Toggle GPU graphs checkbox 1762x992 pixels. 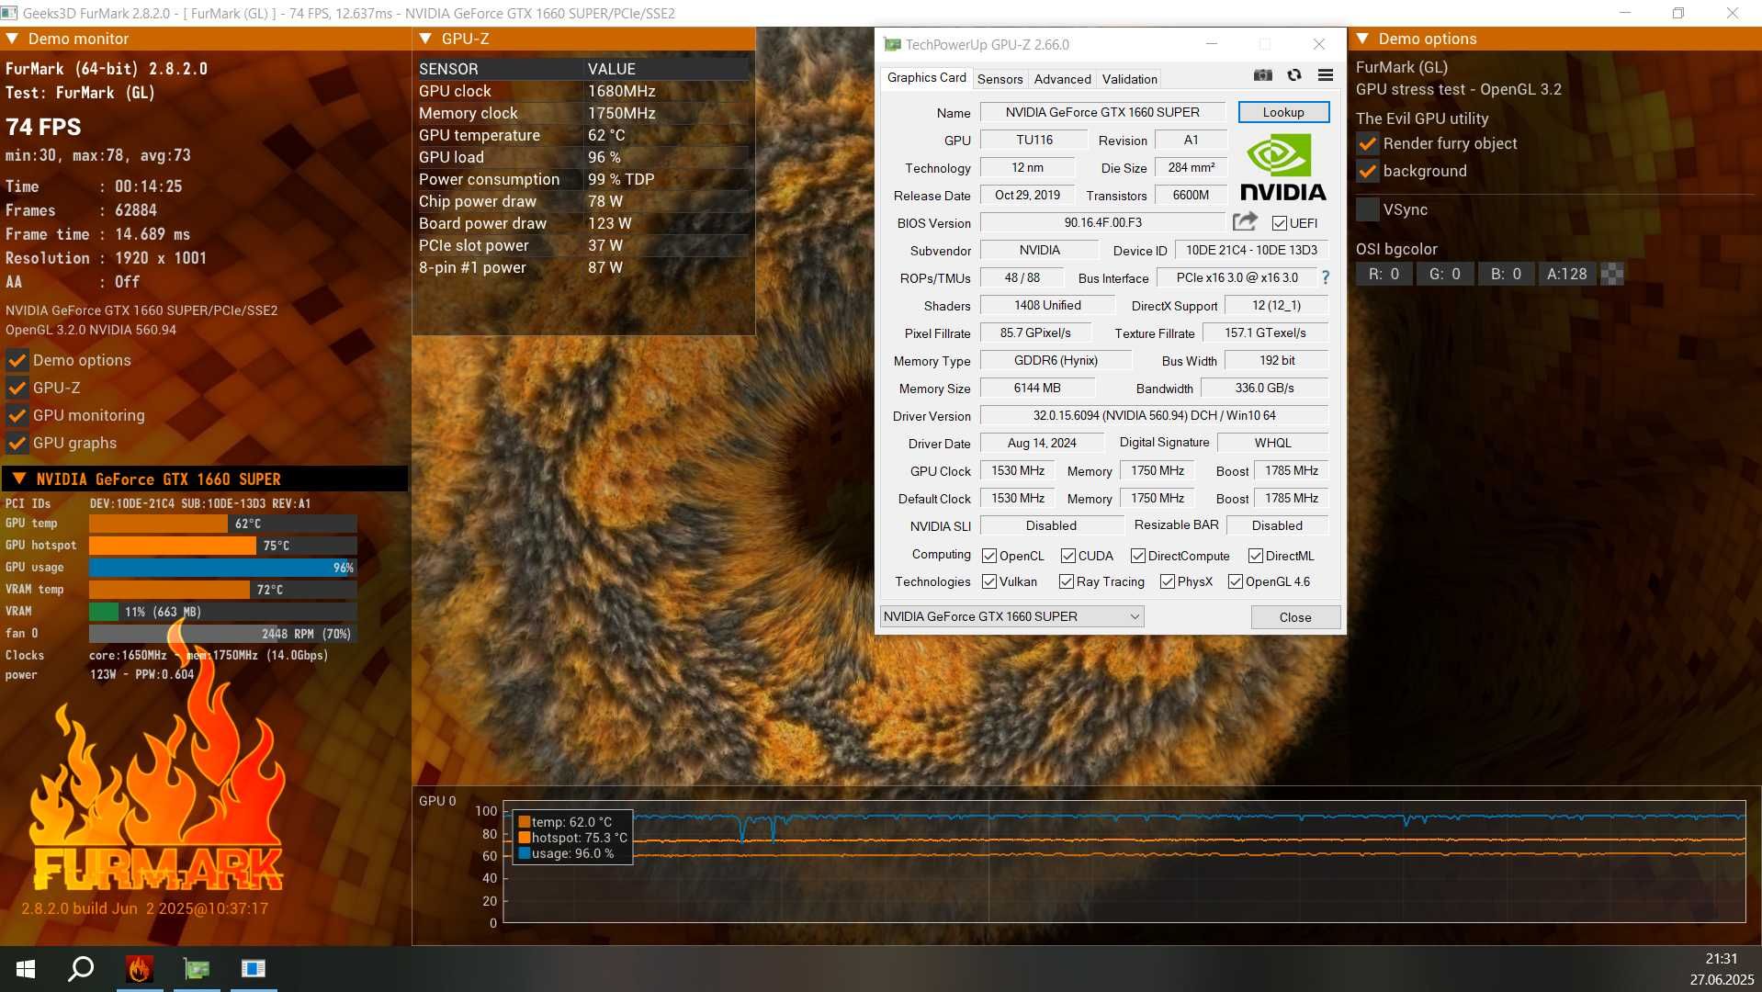(x=17, y=443)
